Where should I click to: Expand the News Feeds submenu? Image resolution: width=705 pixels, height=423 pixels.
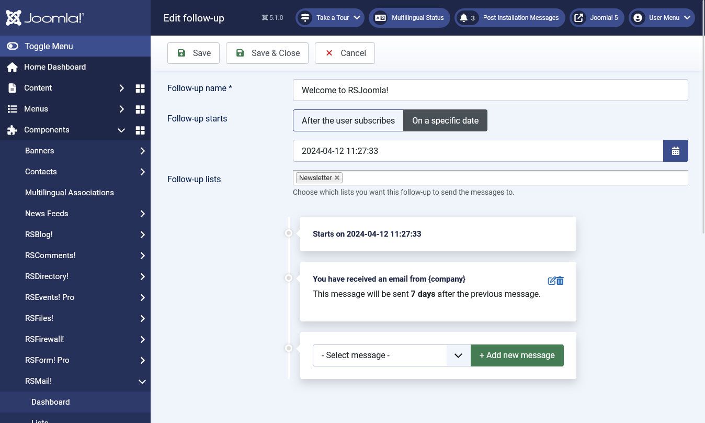[142, 214]
